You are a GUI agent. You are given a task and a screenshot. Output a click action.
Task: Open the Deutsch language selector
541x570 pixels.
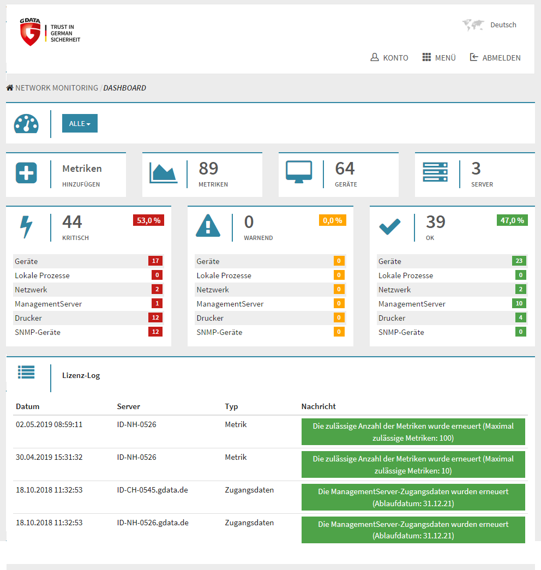(x=503, y=25)
